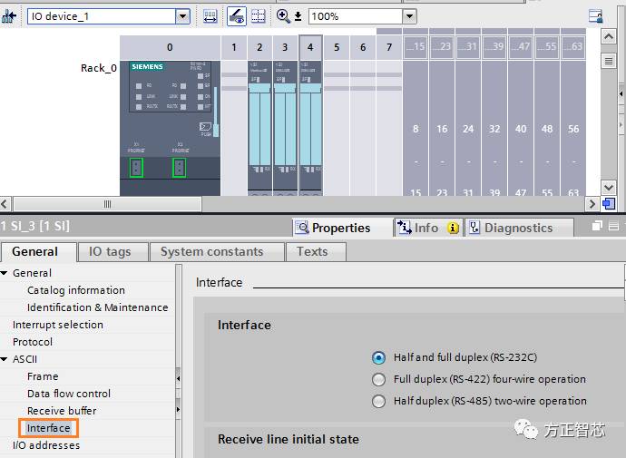
Task: Collapse the ASCII tree node
Action: coord(5,359)
